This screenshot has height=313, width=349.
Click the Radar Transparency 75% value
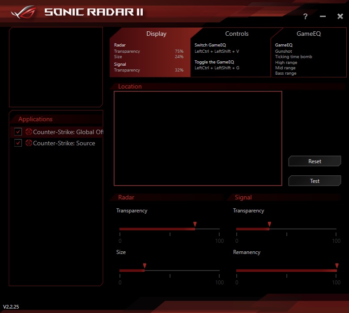click(179, 51)
